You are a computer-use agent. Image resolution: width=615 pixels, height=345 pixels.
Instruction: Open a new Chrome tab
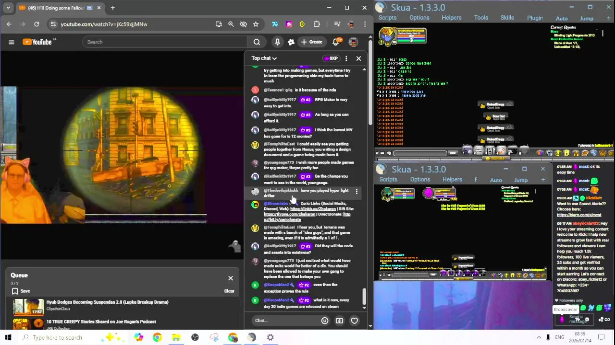click(x=112, y=8)
